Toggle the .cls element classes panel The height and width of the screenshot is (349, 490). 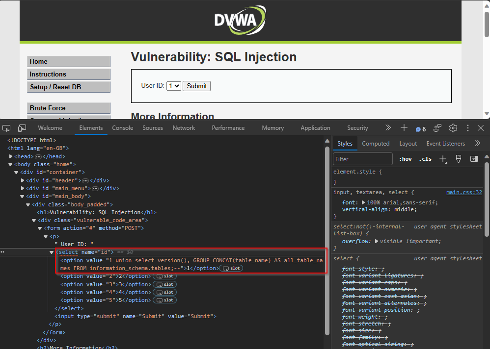point(425,159)
